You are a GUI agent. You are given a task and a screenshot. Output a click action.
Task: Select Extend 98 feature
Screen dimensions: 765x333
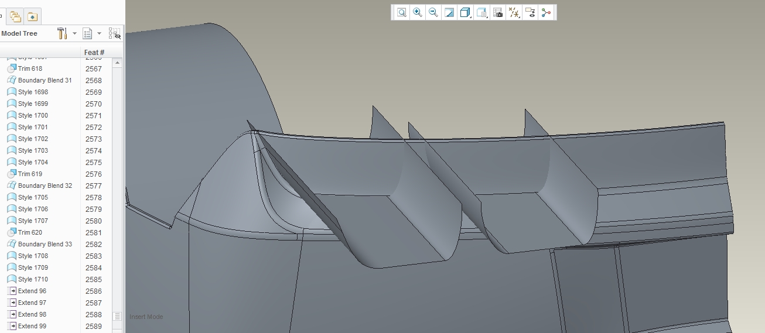point(32,314)
